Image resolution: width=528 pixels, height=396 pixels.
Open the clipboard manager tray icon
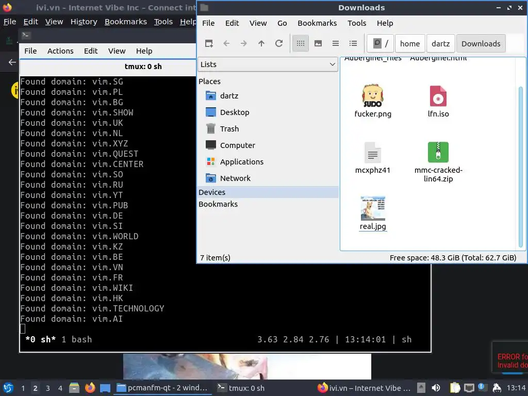pos(455,388)
